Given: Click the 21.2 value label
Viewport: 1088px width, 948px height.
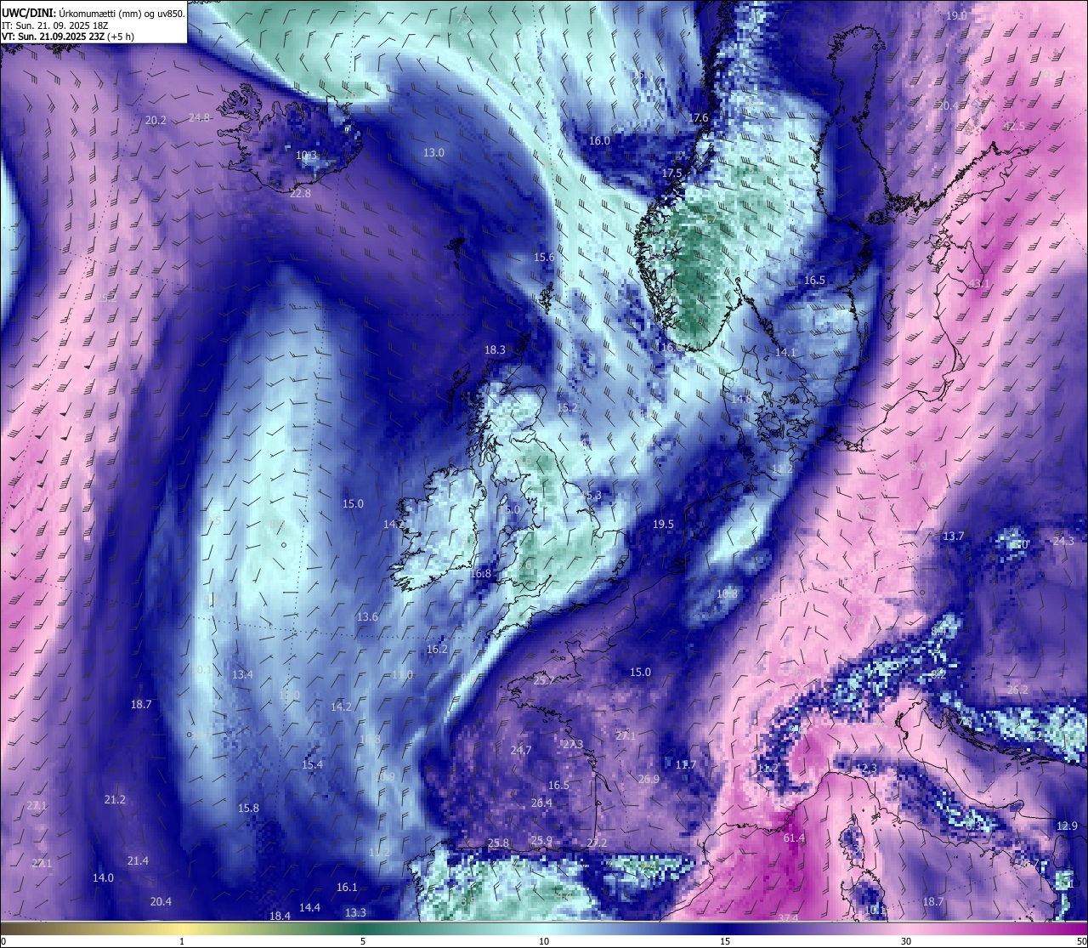Looking at the screenshot, I should pyautogui.click(x=115, y=799).
